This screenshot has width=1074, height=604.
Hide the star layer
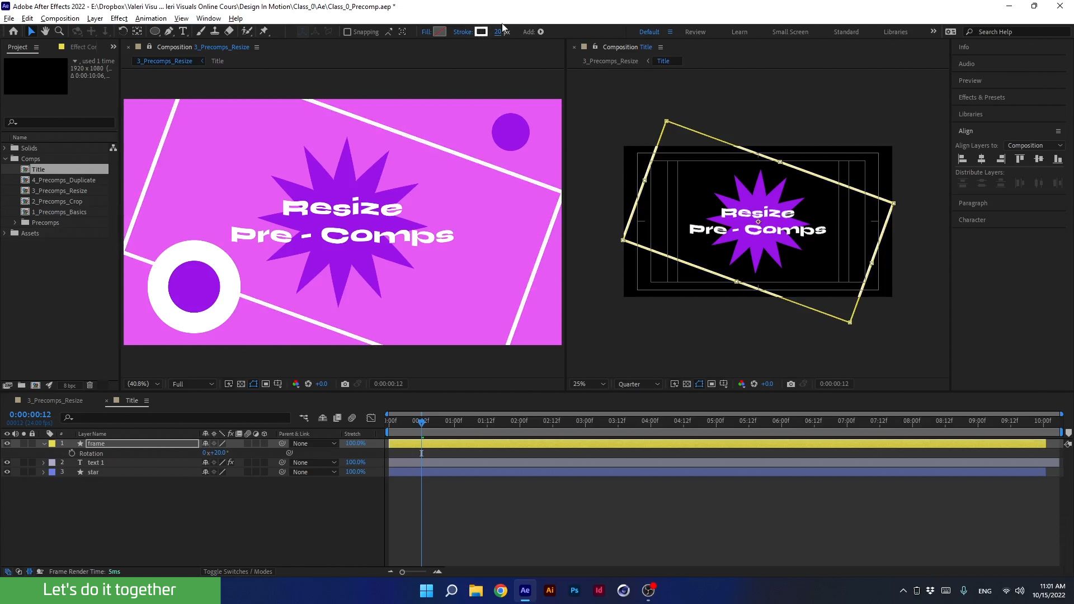7,471
